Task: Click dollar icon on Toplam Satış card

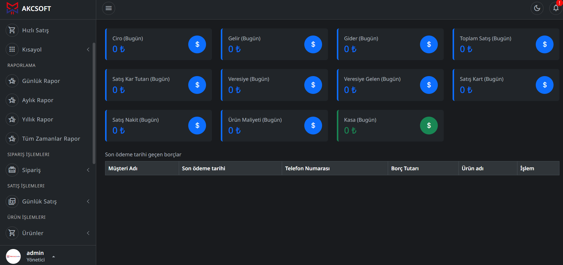Action: (545, 44)
